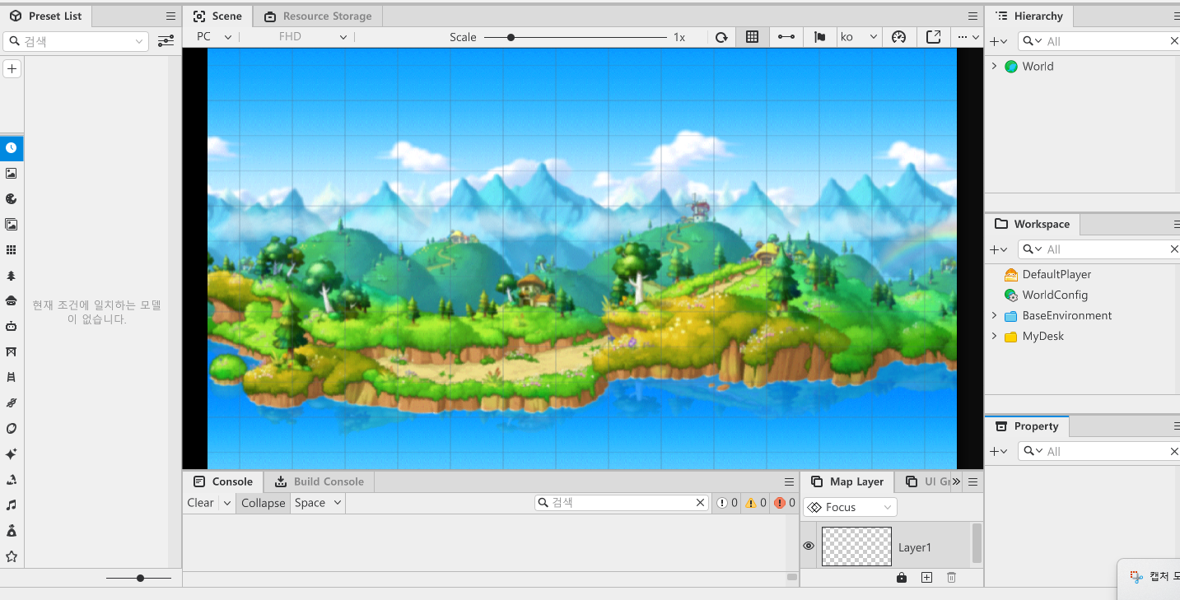The width and height of the screenshot is (1180, 600).
Task: Select the tree preset category icon
Action: 12,276
